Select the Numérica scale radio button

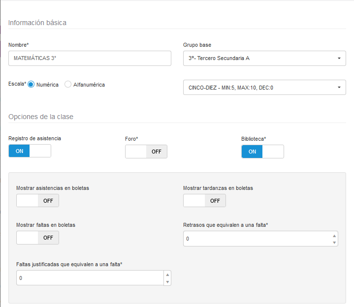point(31,85)
